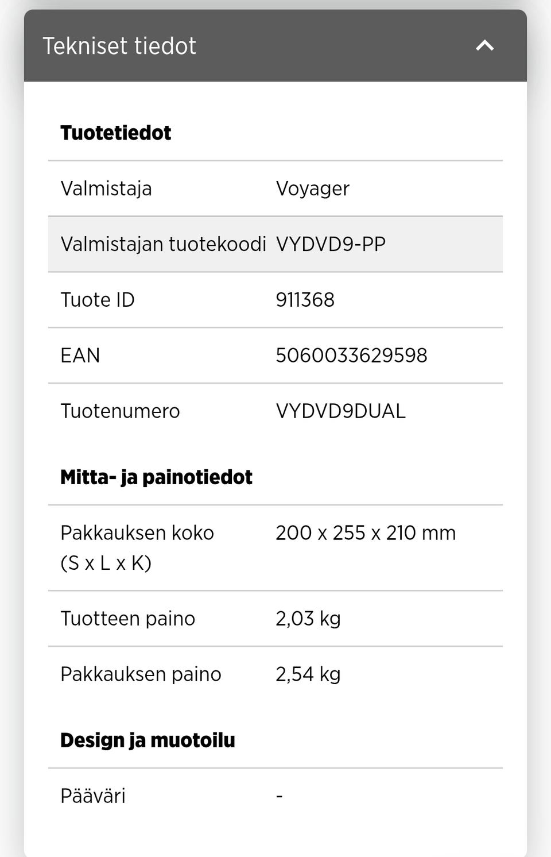This screenshot has height=857, width=551.
Task: Select the Valmistajan tuotekoodi label
Action: pos(163,244)
